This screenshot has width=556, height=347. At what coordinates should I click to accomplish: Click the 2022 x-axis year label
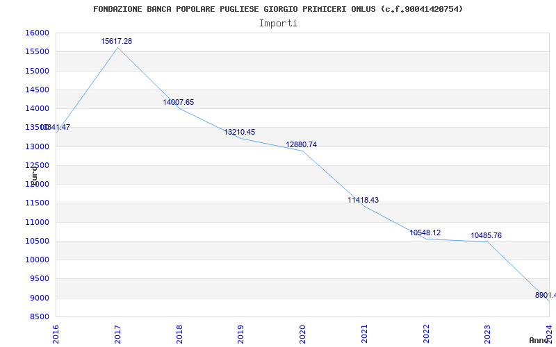426,334
